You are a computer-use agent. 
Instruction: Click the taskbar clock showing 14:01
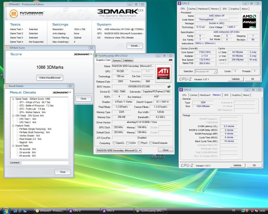[262, 211]
